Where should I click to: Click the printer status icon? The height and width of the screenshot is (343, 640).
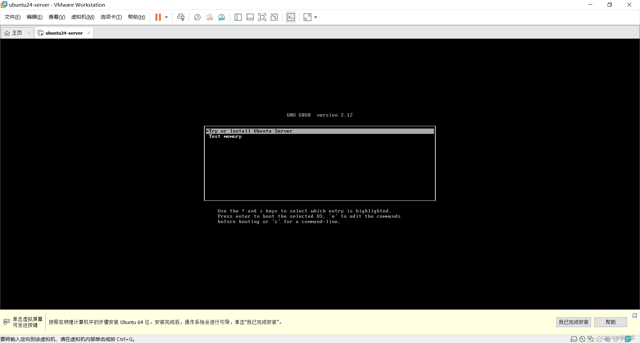pos(599,339)
